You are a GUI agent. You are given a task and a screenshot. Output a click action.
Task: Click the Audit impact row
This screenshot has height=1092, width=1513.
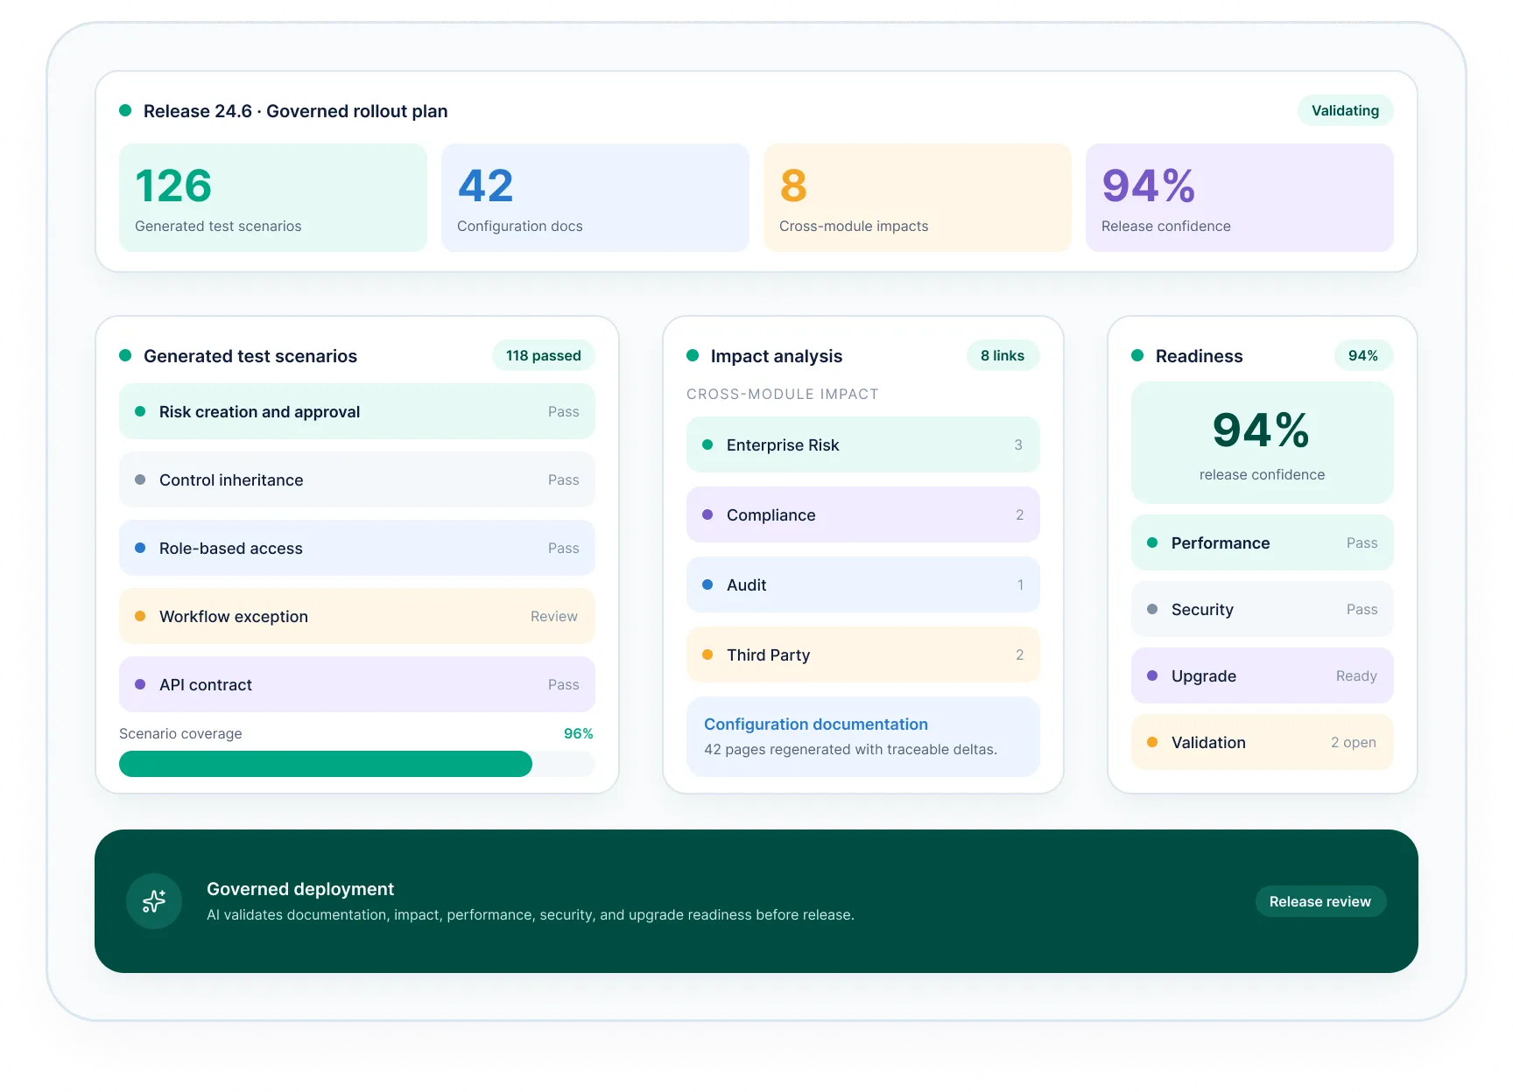[863, 584]
